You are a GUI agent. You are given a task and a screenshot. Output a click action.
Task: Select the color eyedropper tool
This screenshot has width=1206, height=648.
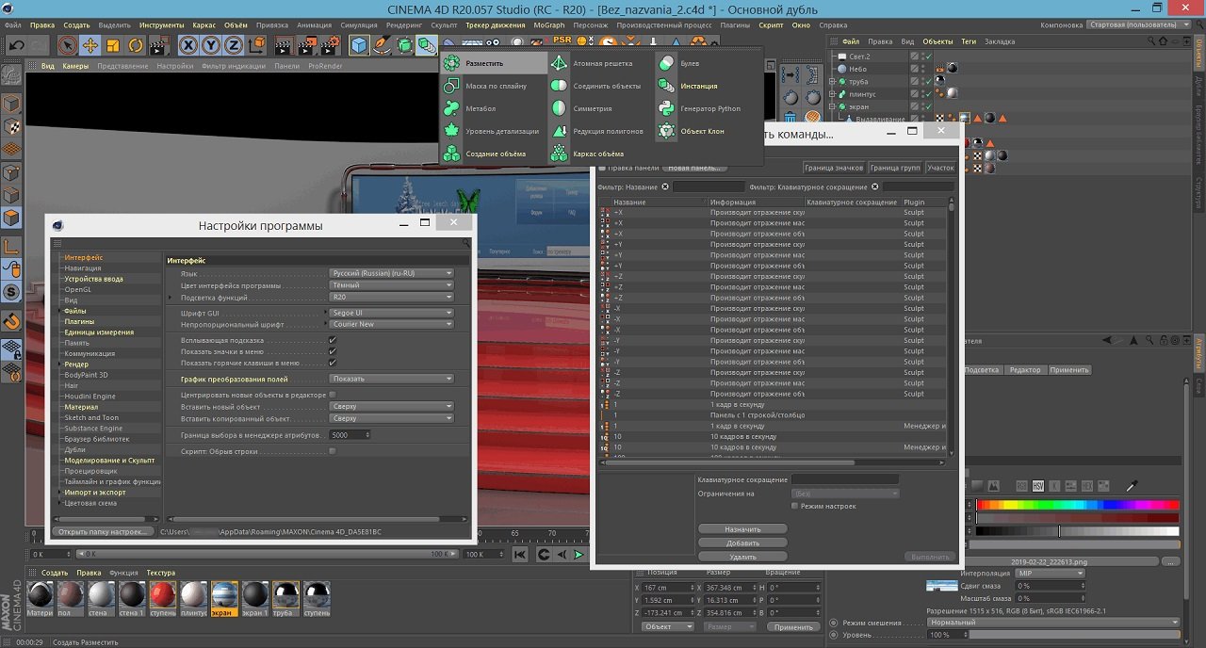pyautogui.click(x=1133, y=485)
